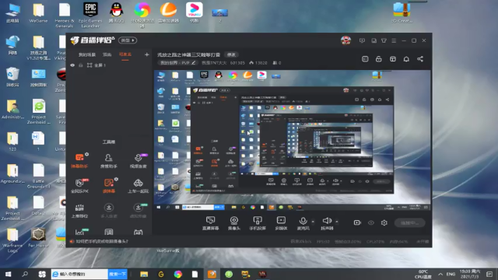498x280 pixels.
Task: Open the WeGame desktop icon
Action: point(38,12)
